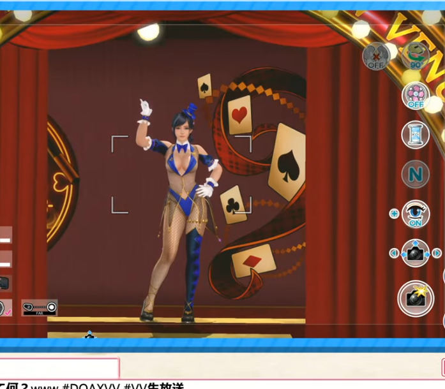
Task: Take a photo with the flash camera button
Action: pyautogui.click(x=416, y=298)
